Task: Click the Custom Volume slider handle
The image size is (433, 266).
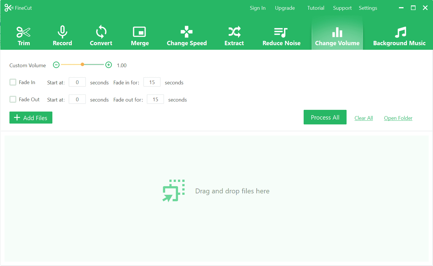Action: 82,65
